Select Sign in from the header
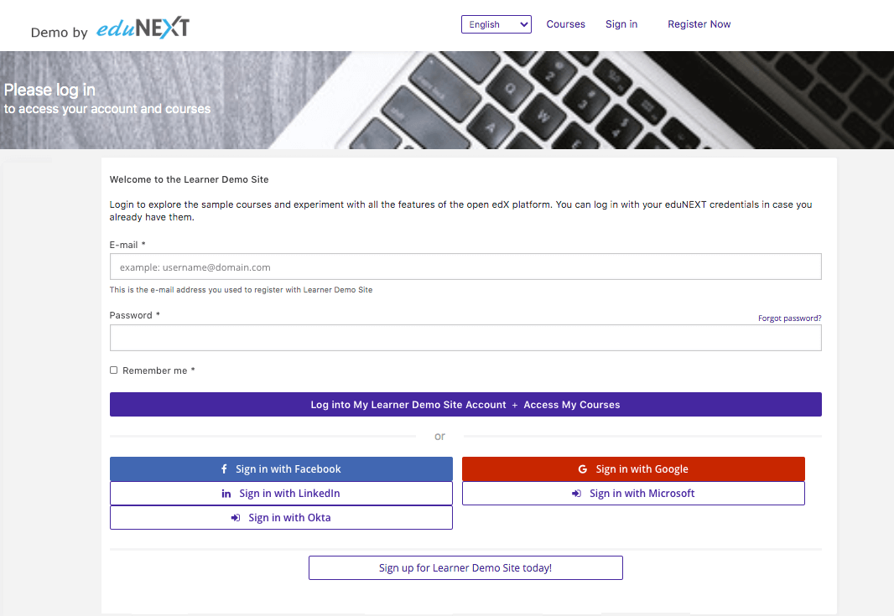 coord(621,24)
